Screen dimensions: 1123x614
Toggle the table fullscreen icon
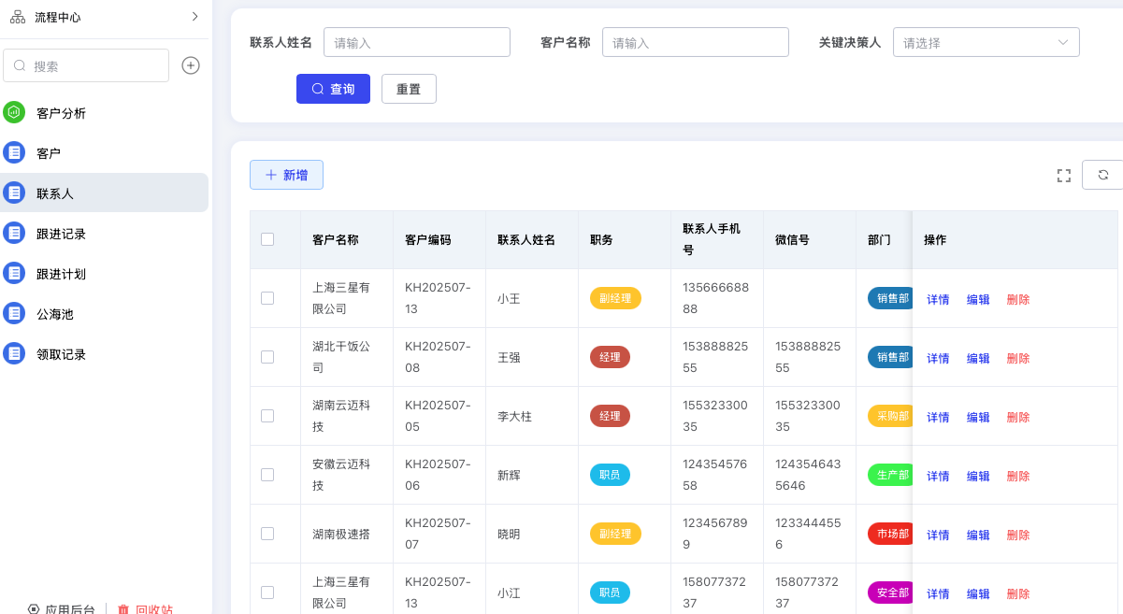click(1063, 176)
